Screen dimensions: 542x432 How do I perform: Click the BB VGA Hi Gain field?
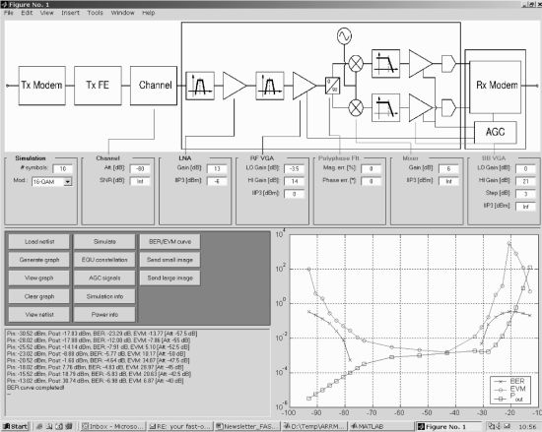point(526,181)
